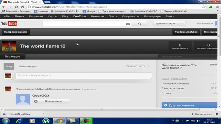Click the Настройки канала button
The width and height of the screenshot is (221, 124).
16,32
